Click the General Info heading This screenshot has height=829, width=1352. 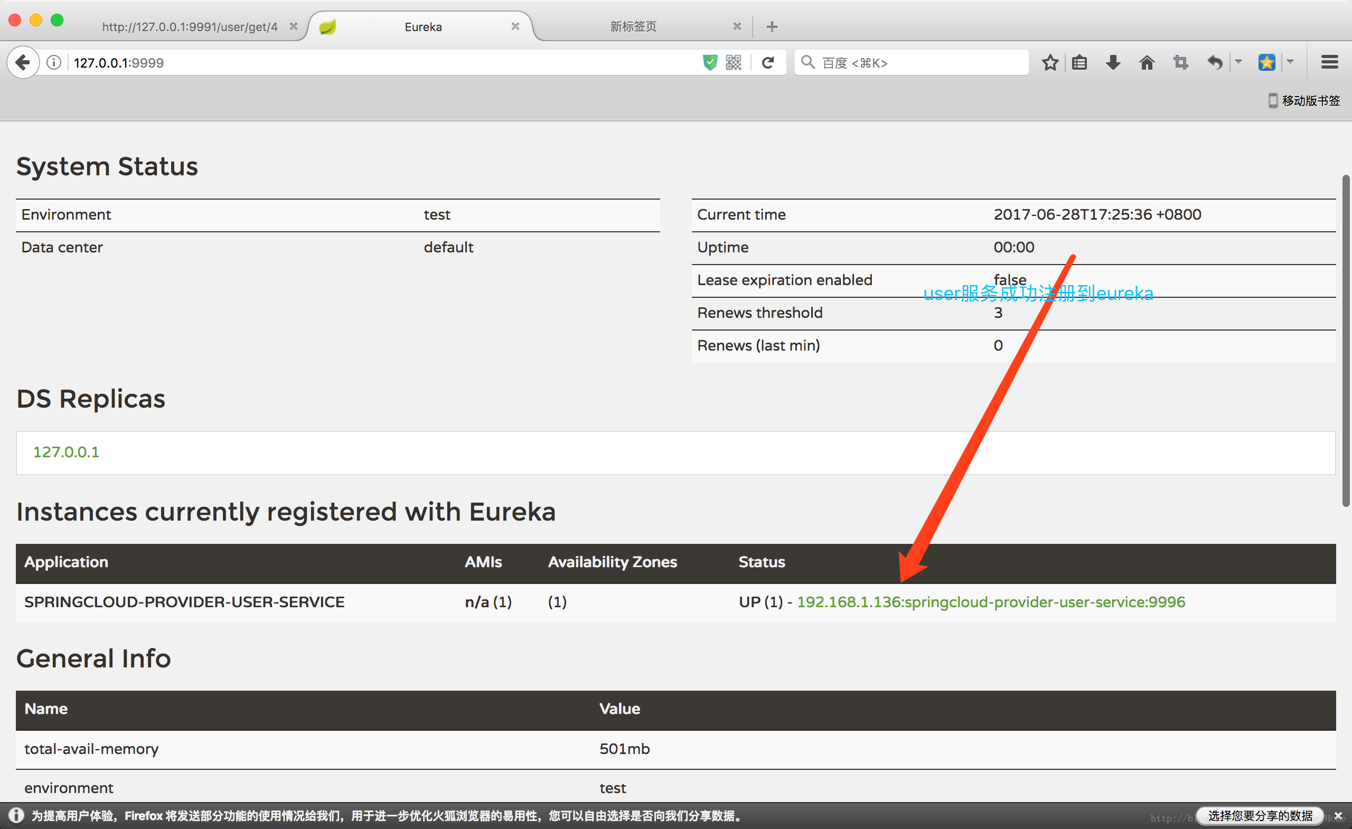[x=93, y=658]
